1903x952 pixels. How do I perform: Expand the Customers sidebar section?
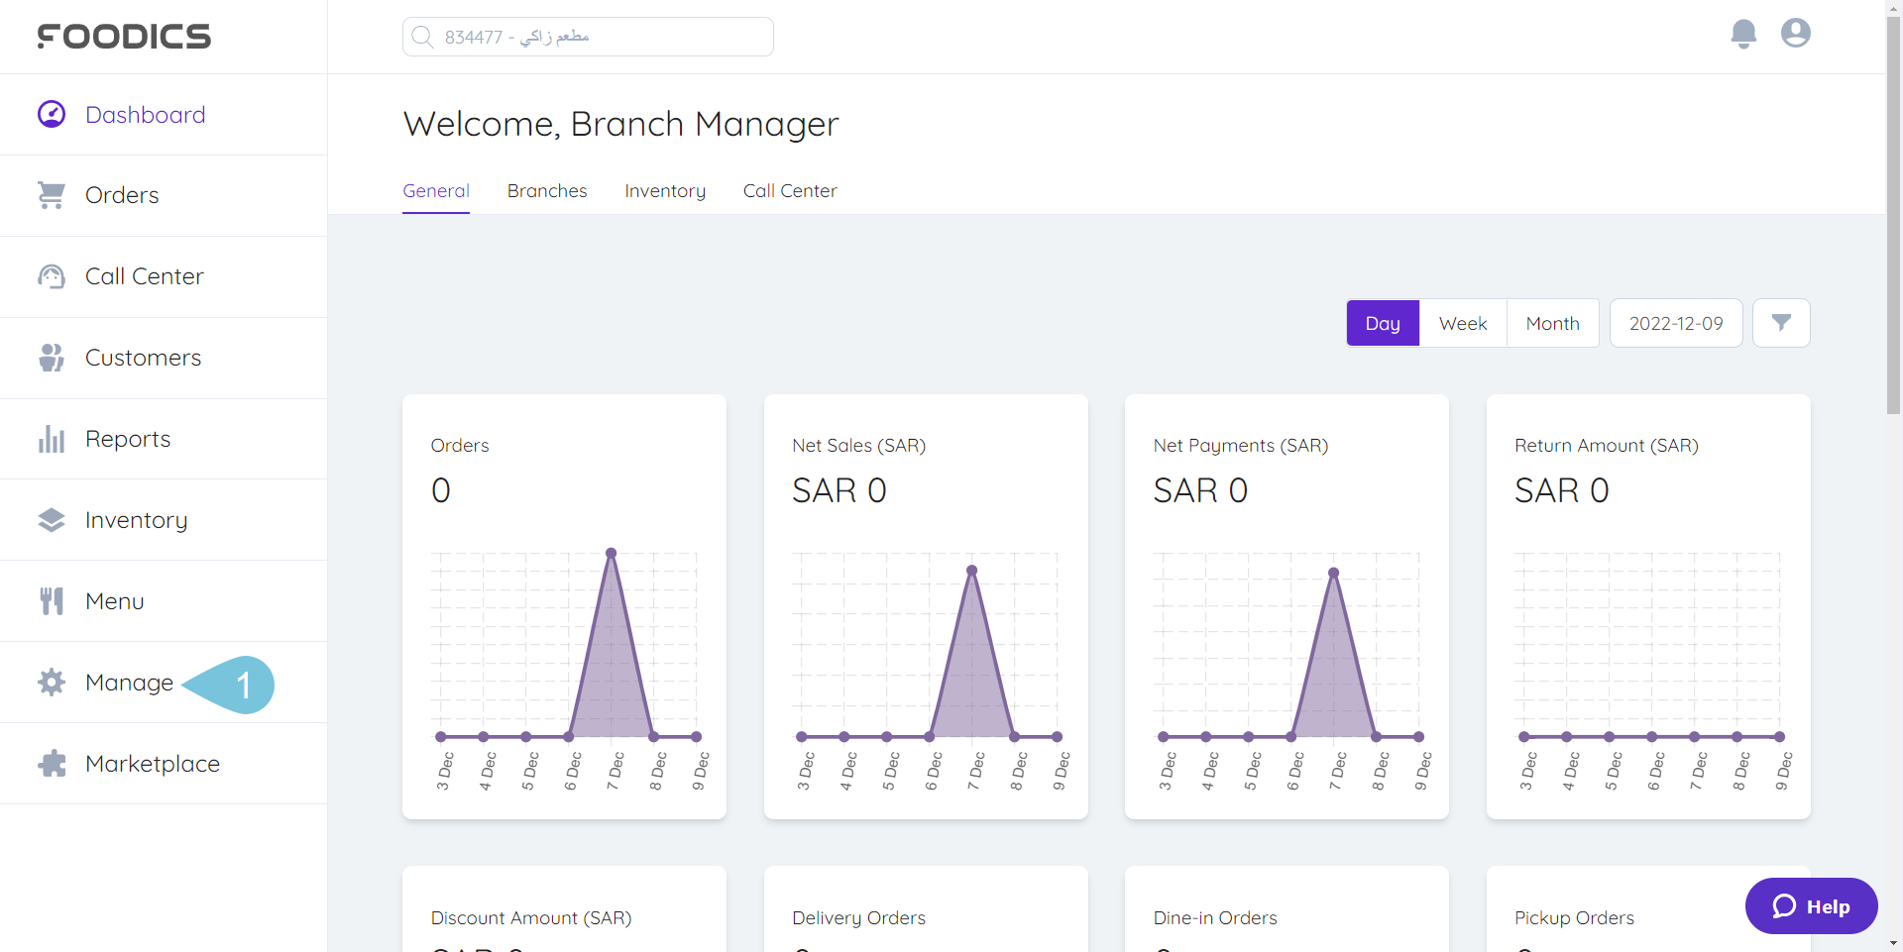tap(143, 358)
